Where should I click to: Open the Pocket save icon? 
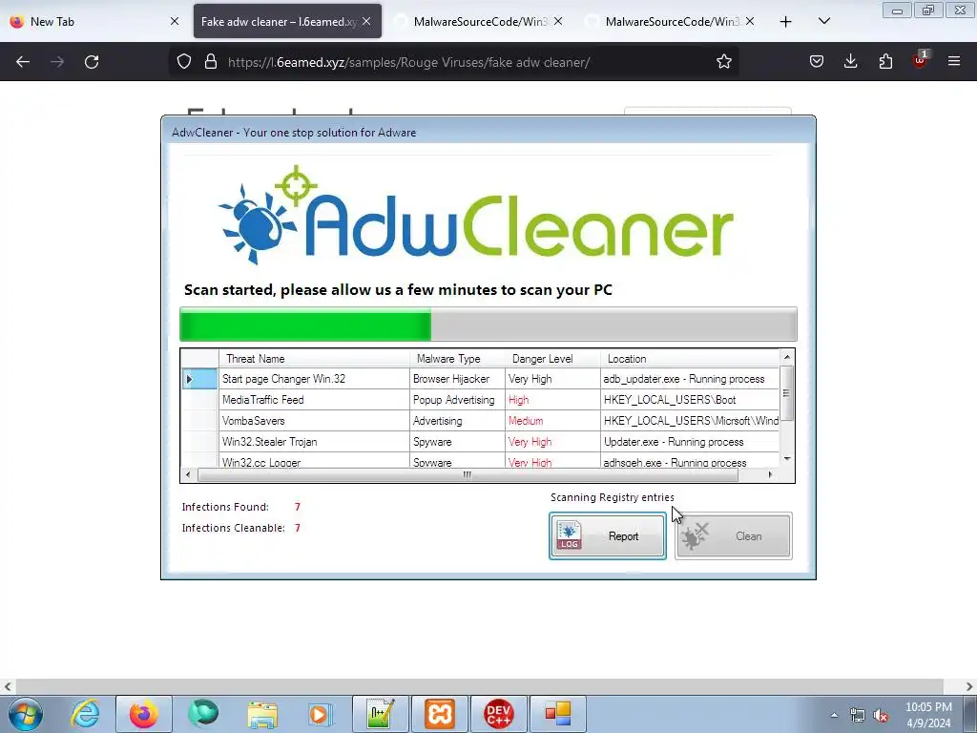click(817, 62)
